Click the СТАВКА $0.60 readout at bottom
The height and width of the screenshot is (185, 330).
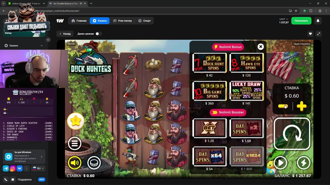[x=81, y=176]
